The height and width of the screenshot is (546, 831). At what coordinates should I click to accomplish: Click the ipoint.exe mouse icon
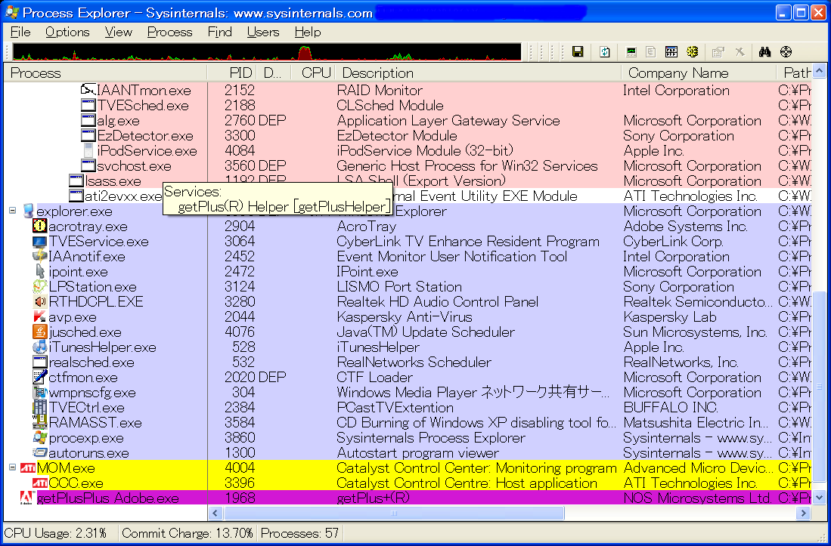[40, 272]
